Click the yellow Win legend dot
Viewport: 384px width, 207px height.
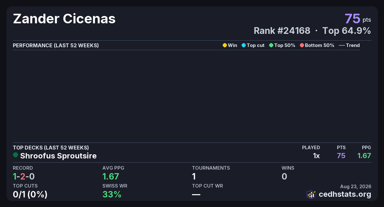pyautogui.click(x=225, y=45)
